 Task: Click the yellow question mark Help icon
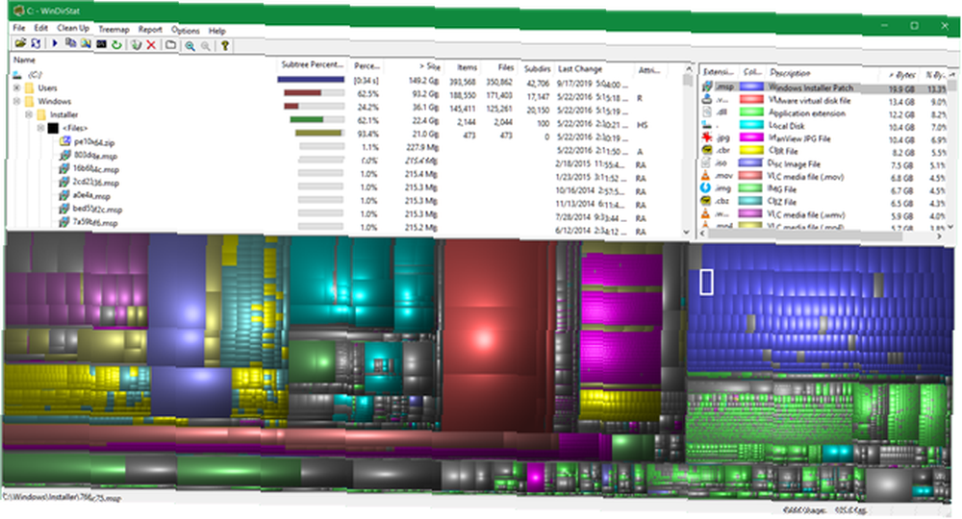225,45
